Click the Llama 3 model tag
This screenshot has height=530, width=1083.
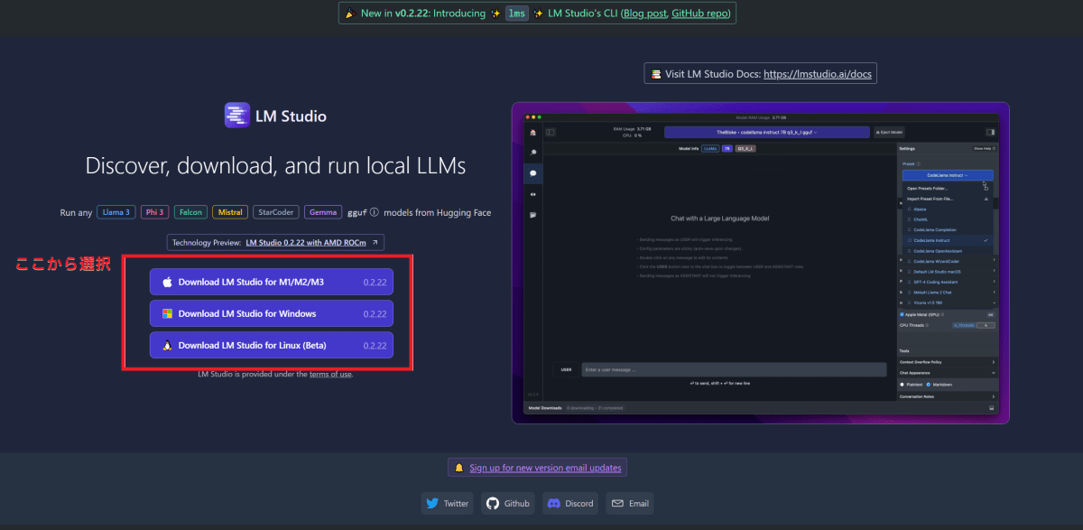[116, 213]
